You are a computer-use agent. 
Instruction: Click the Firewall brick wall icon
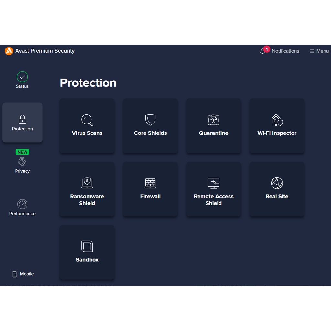150,183
